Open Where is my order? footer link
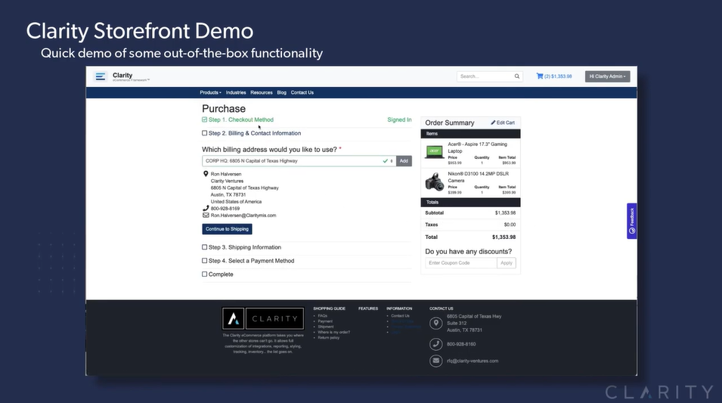 (334, 332)
